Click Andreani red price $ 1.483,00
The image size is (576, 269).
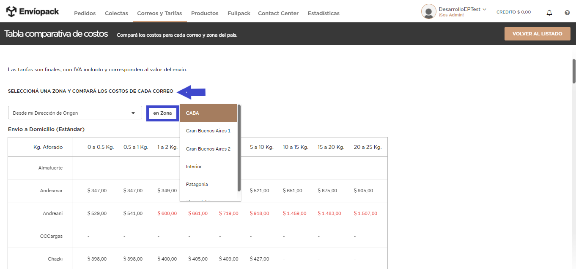[x=329, y=213]
